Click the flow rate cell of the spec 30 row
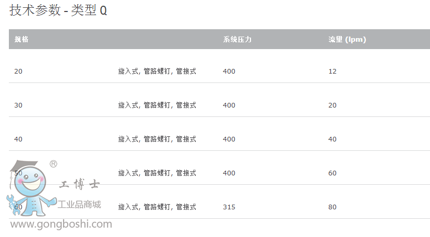Viewport: 430px width, 237px height. pos(332,105)
